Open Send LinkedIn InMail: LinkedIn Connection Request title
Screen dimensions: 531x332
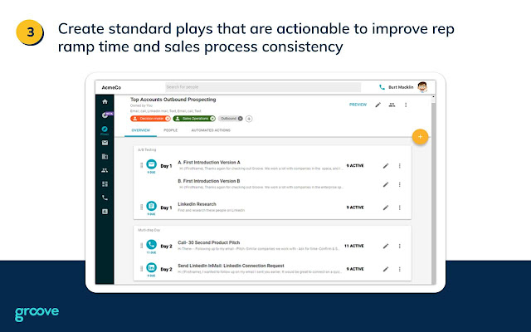click(x=231, y=266)
